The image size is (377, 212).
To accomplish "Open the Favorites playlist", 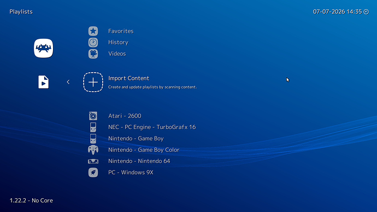I will click(x=121, y=31).
